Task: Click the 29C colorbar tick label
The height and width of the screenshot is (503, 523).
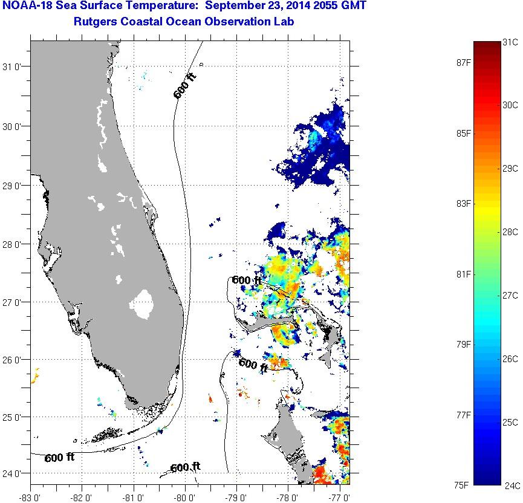Action: [x=510, y=169]
